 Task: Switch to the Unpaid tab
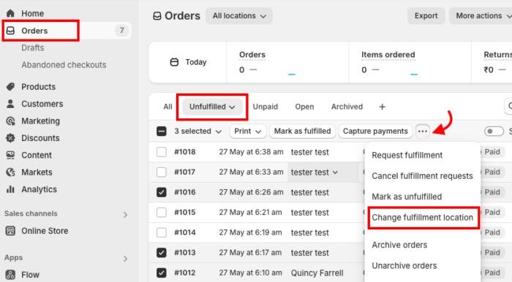pyautogui.click(x=265, y=107)
